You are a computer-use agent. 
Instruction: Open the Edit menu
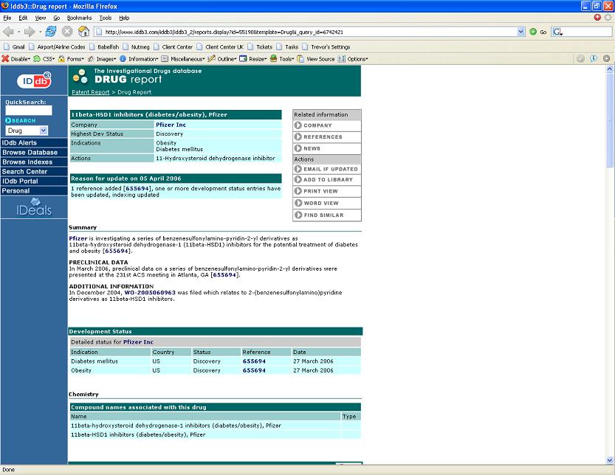pos(23,18)
